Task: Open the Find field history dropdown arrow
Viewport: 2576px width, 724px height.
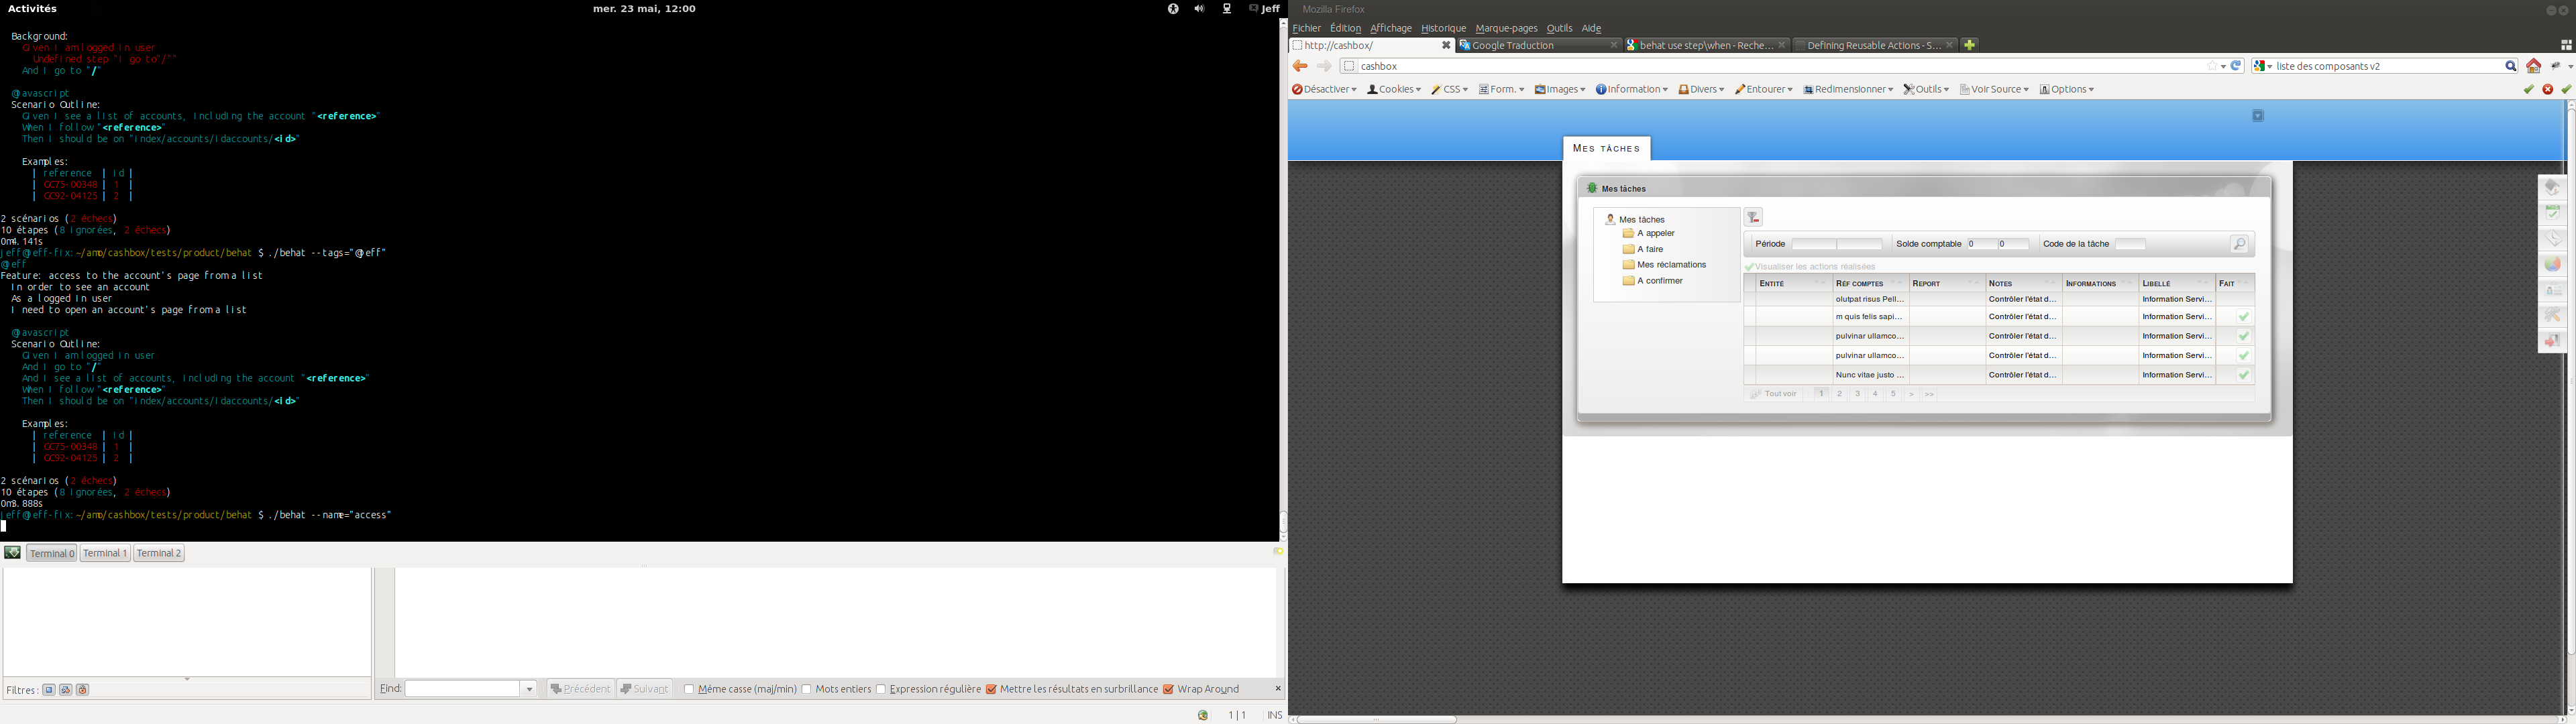Action: (x=529, y=689)
